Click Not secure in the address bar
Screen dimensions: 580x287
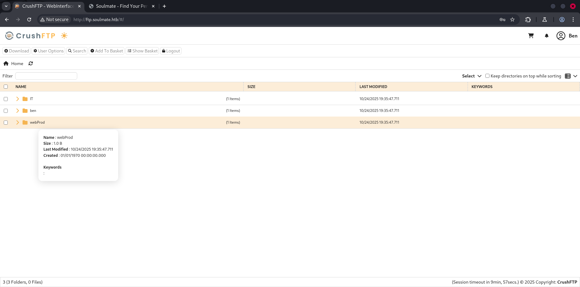(x=54, y=19)
